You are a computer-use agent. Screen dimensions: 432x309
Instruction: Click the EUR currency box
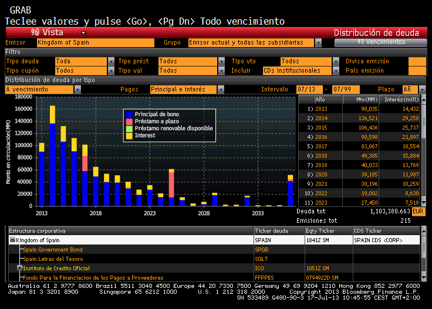(419, 212)
